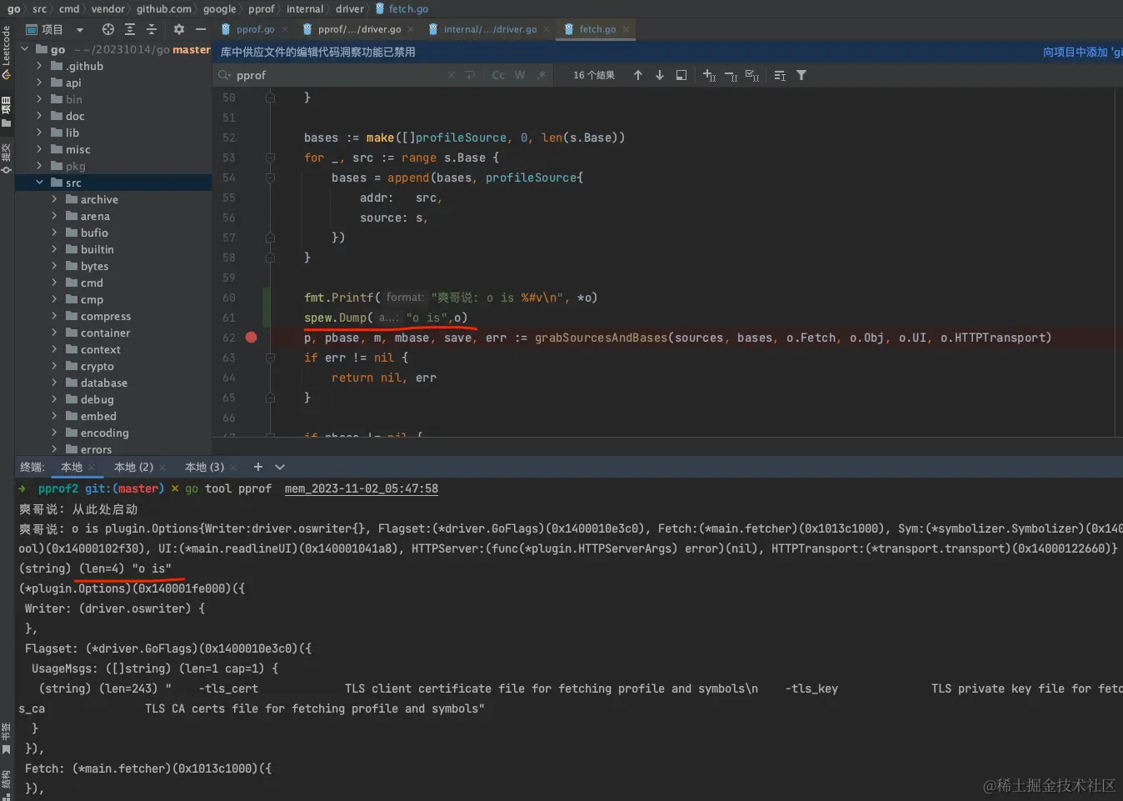Click line number 60 in gutter
The height and width of the screenshot is (801, 1123).
tap(228, 298)
